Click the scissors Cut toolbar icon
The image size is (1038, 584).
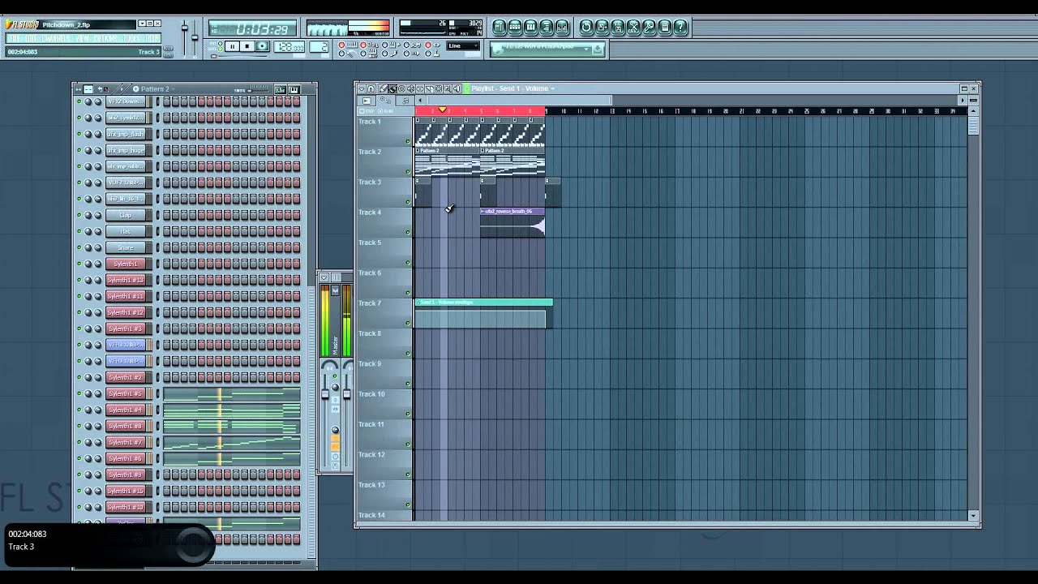click(633, 27)
